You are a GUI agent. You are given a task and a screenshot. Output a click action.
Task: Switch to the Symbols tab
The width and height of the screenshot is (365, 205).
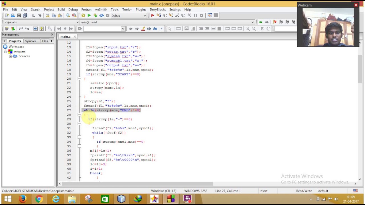click(30, 41)
